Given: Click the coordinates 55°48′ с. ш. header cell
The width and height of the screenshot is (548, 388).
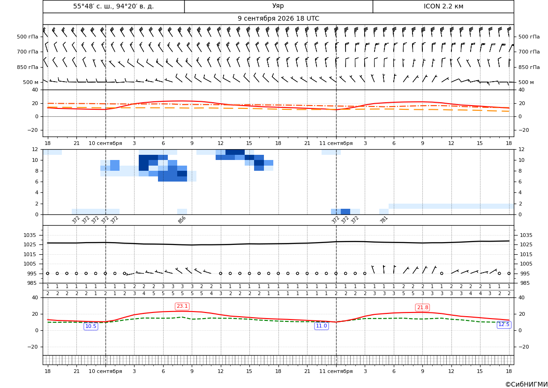Looking at the screenshot, I should tap(113, 6).
